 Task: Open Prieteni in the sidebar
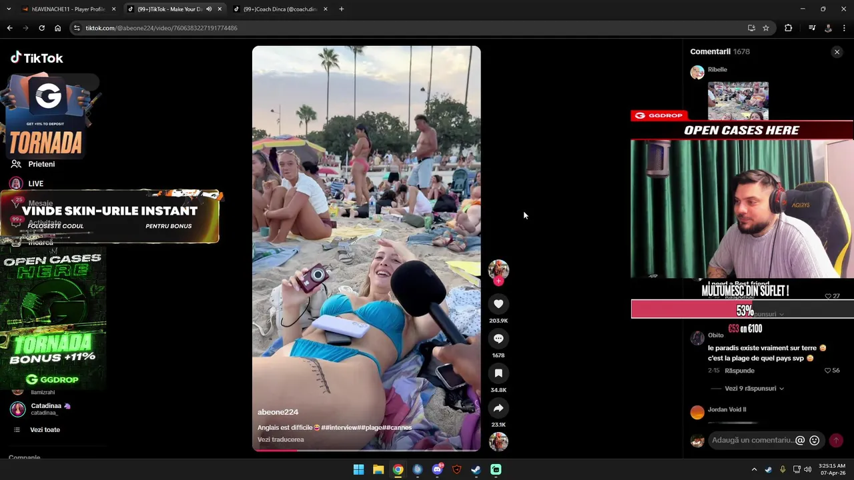click(41, 164)
